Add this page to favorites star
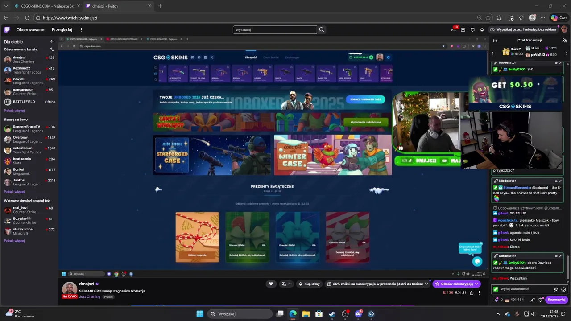The width and height of the screenshot is (571, 321). (x=488, y=18)
